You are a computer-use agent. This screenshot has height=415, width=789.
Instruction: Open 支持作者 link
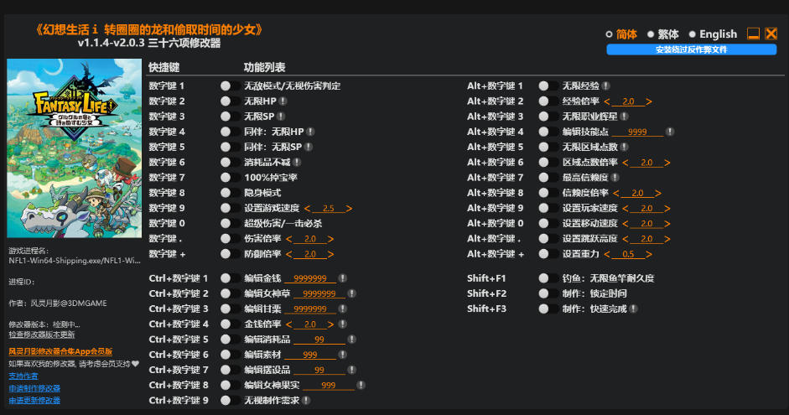(x=23, y=376)
